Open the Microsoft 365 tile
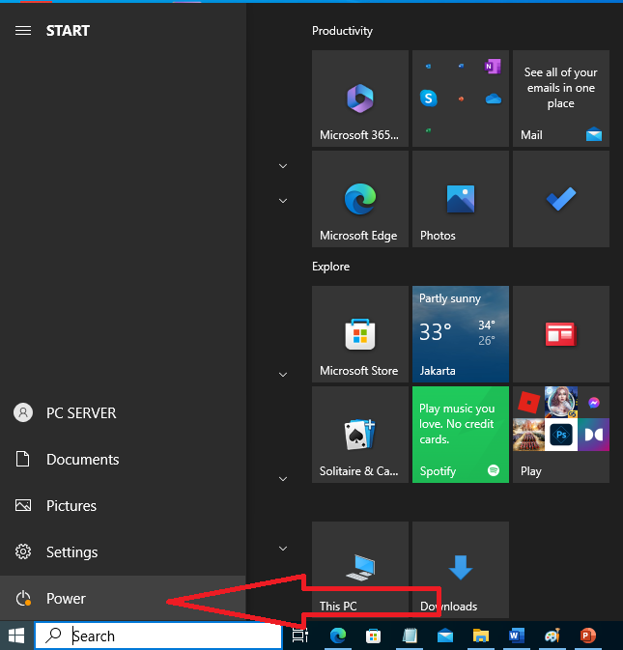Viewport: 623px width, 650px height. (x=359, y=99)
